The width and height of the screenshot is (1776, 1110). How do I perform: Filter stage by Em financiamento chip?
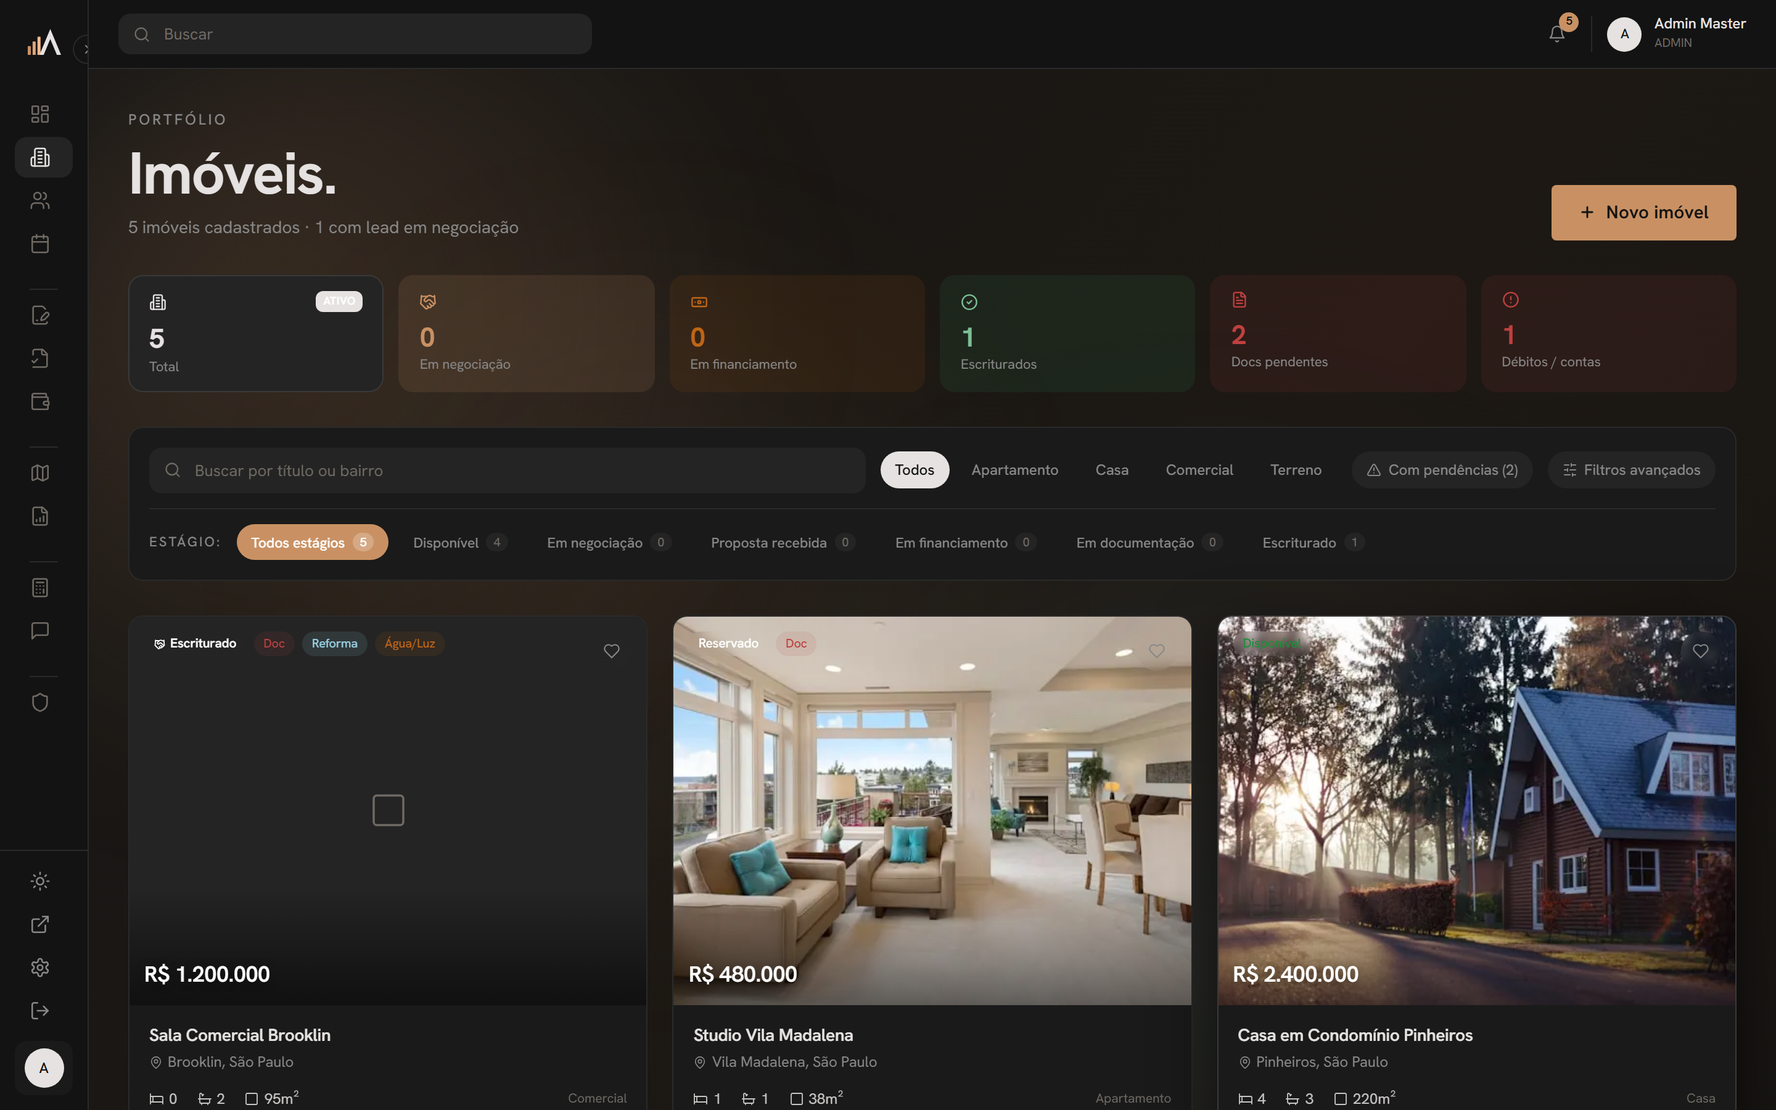966,543
